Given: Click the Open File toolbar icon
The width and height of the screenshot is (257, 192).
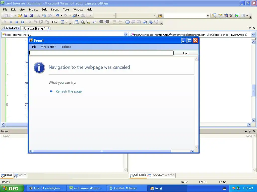Looking at the screenshot, I should (20, 15).
